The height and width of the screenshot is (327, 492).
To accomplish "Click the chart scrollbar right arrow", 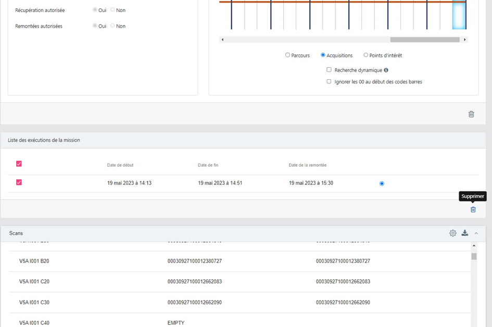I will [465, 40].
